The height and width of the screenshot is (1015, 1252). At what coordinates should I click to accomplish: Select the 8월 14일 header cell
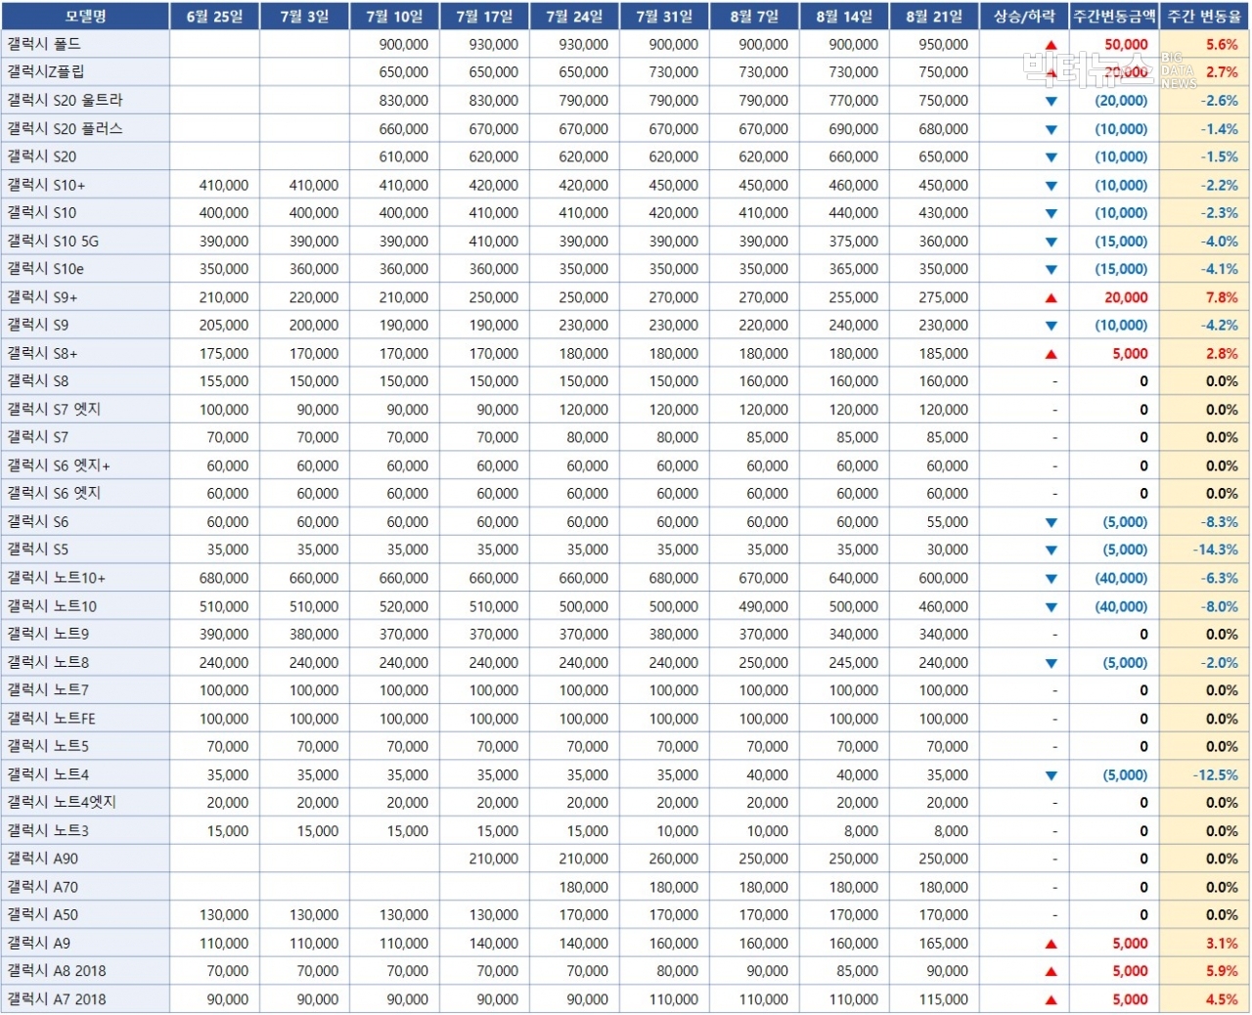coord(845,17)
